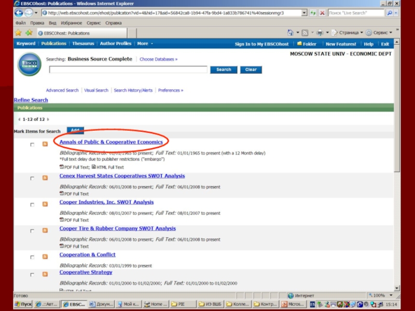Open the Print options dropdown arrow
The height and width of the screenshot is (311, 415).
click(327, 33)
